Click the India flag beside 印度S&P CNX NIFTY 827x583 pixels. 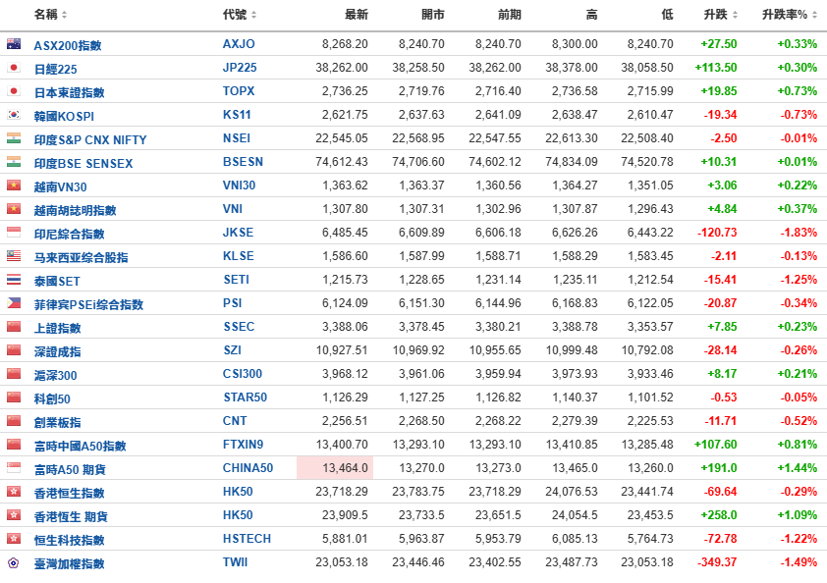pyautogui.click(x=14, y=138)
